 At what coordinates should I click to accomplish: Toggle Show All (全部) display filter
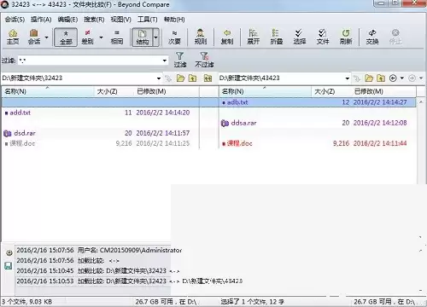point(66,37)
